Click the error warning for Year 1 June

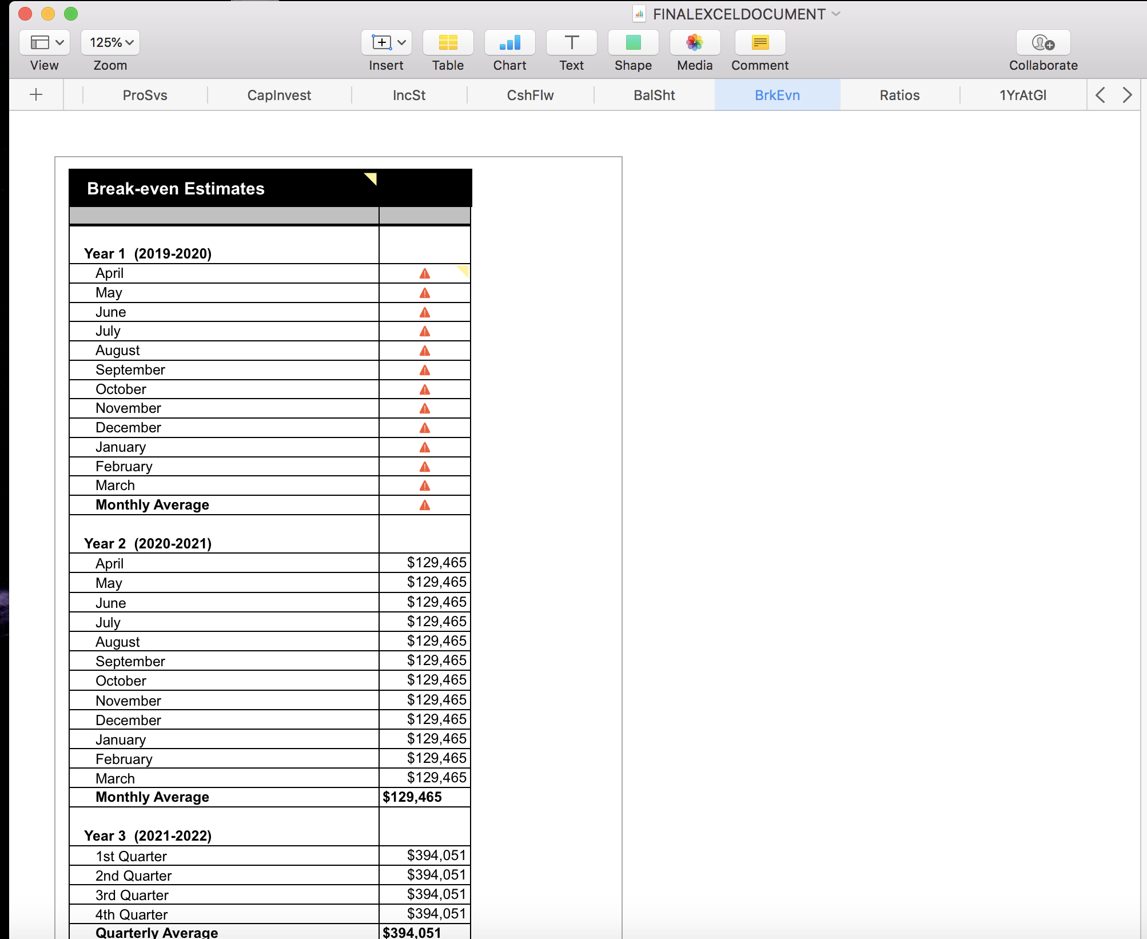click(x=425, y=312)
